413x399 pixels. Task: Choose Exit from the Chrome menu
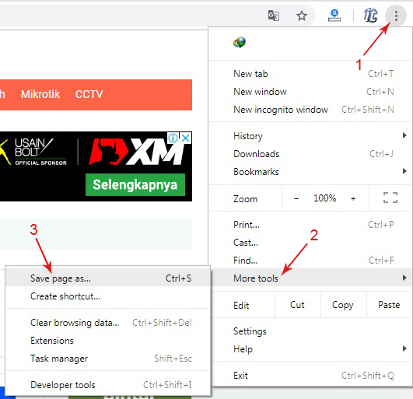point(311,376)
